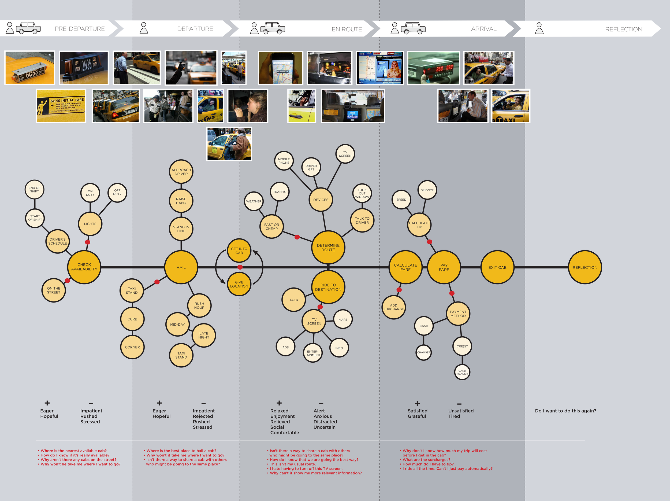The image size is (670, 501).
Task: Click the plus sign above Satisfied Grateful
Action: click(x=417, y=403)
